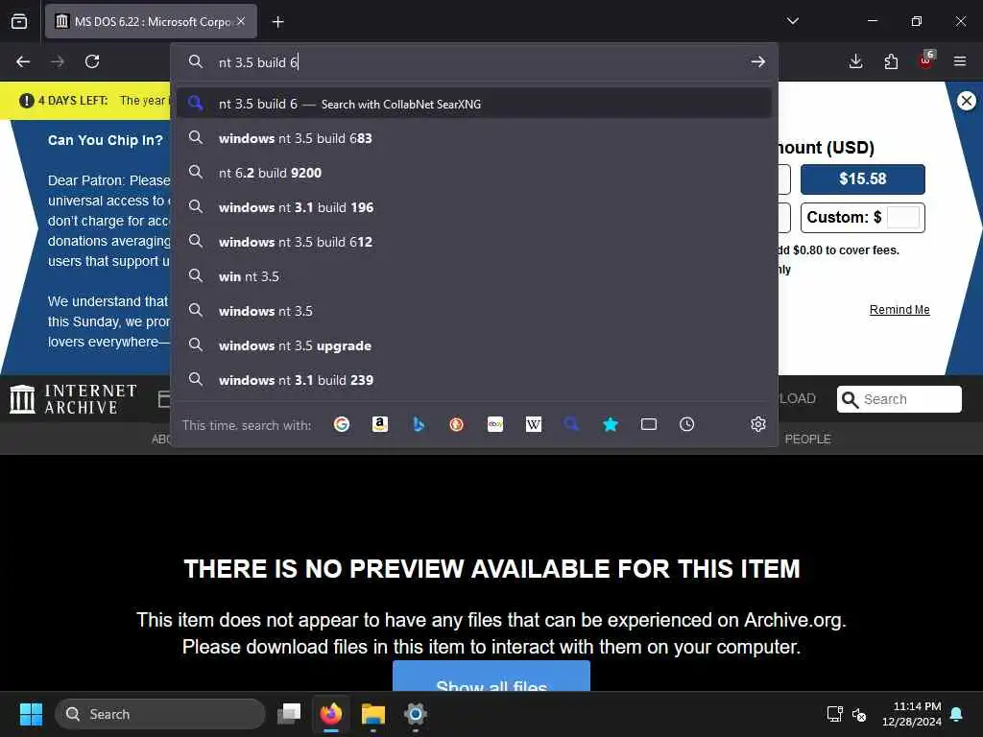Screen dimensions: 983x737
Task: Search with CollabNet SearXNG one-off icon
Action: pyautogui.click(x=571, y=424)
